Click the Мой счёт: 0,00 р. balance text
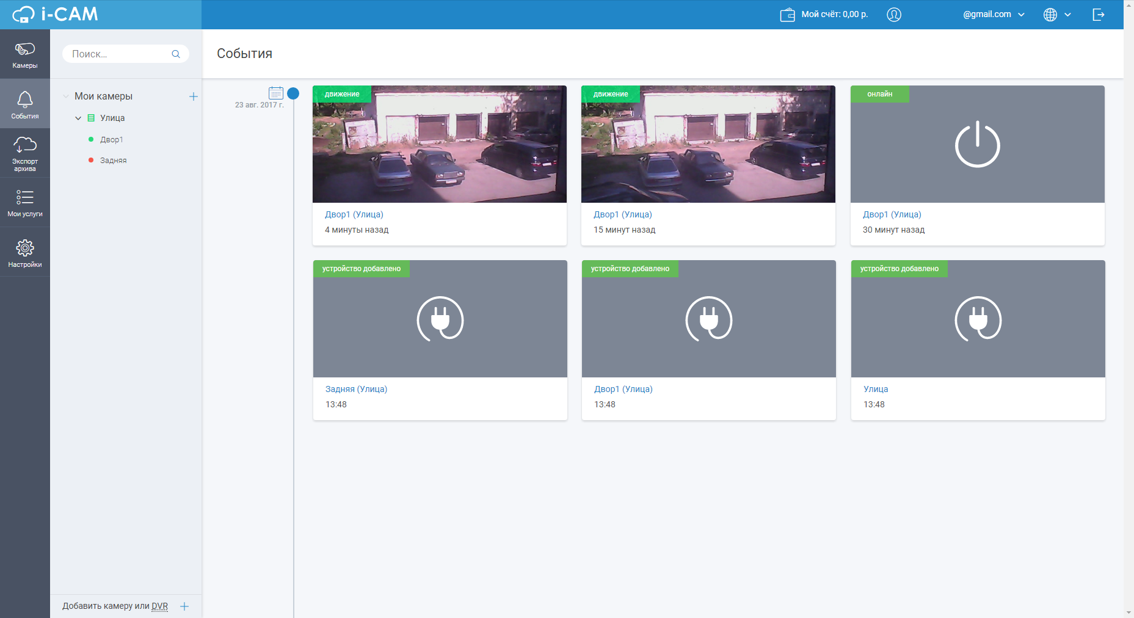The height and width of the screenshot is (618, 1134). pos(835,15)
